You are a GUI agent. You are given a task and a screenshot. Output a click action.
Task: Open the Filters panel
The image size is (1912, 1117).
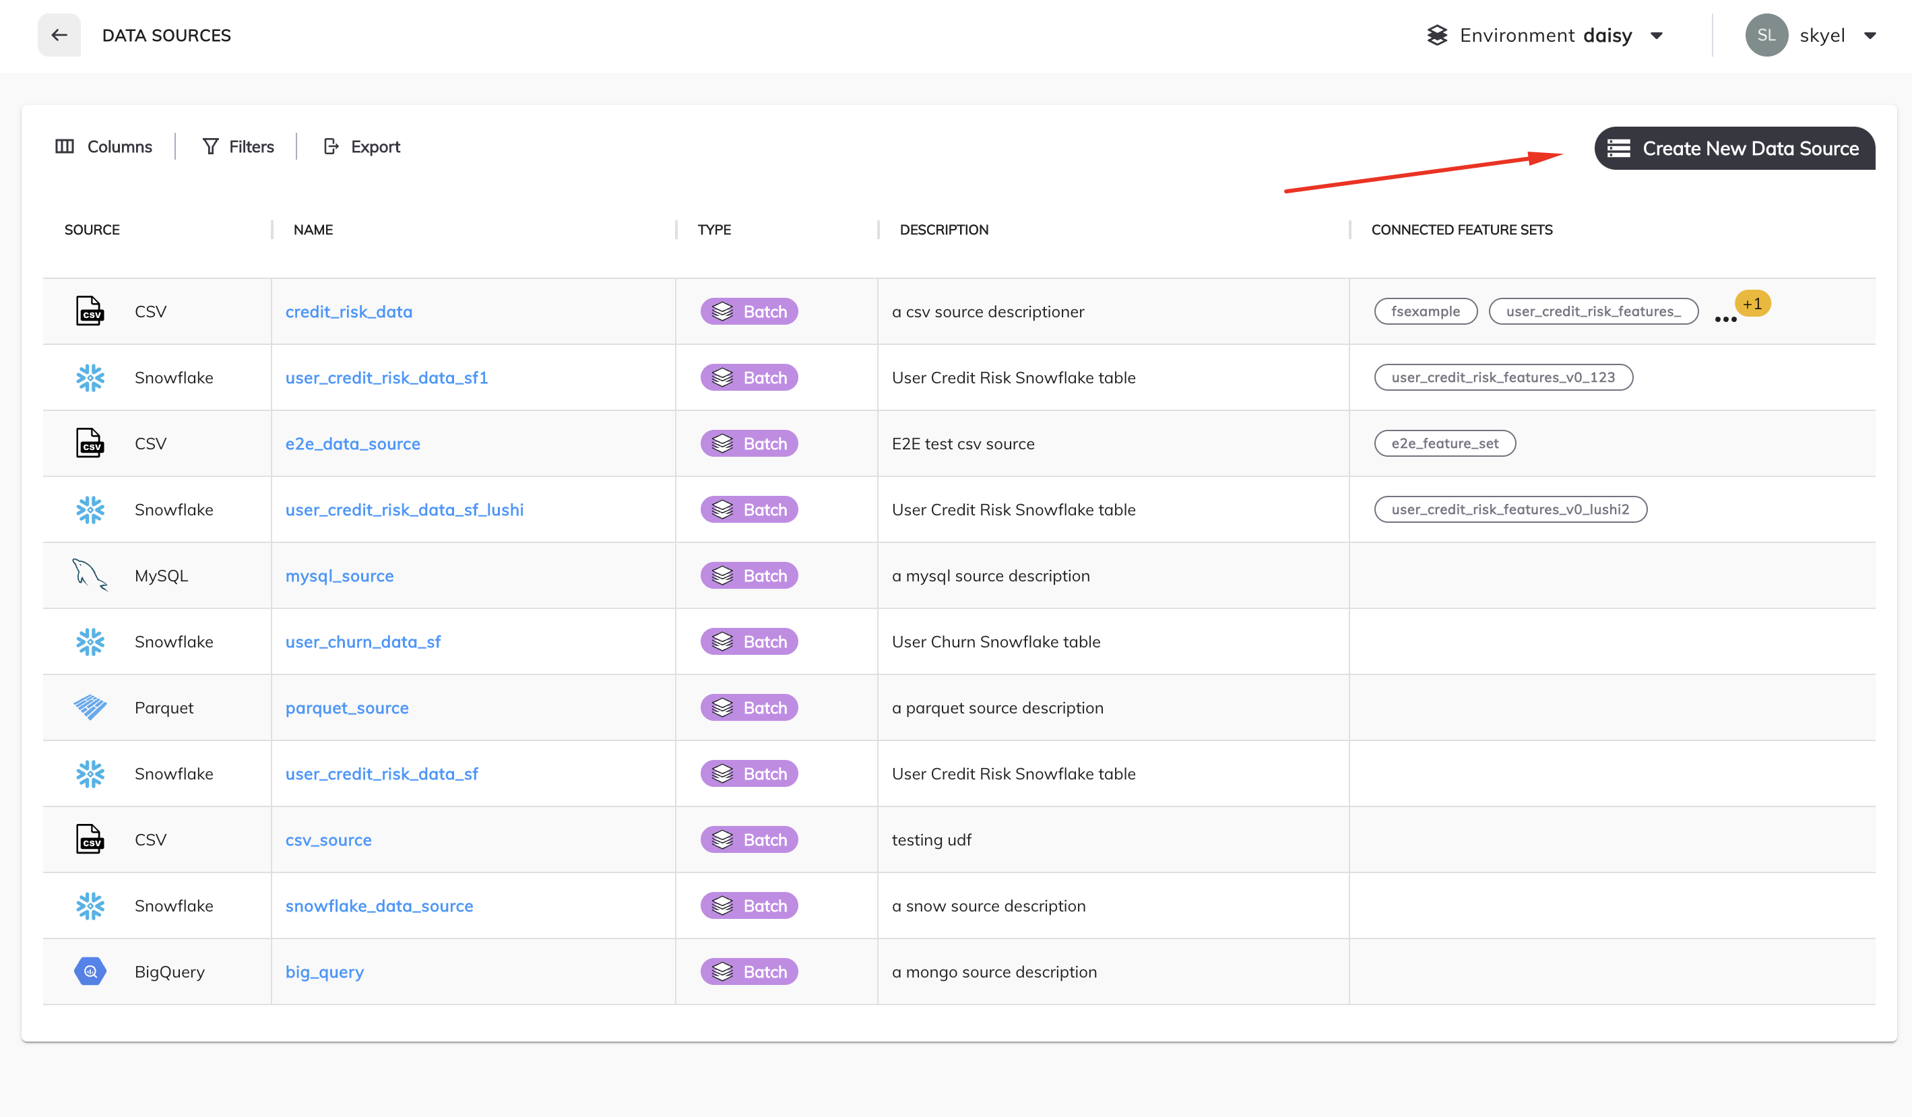[237, 146]
